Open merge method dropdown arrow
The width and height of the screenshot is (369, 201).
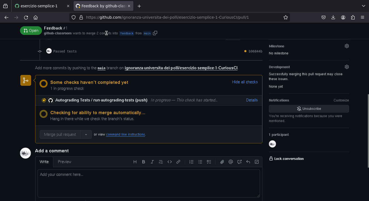[x=86, y=134]
